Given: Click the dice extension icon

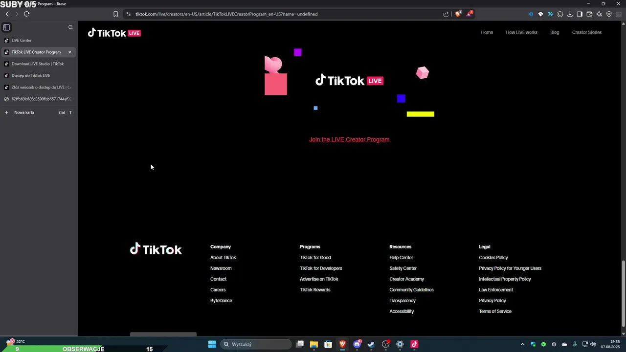Looking at the screenshot, I should point(540,14).
